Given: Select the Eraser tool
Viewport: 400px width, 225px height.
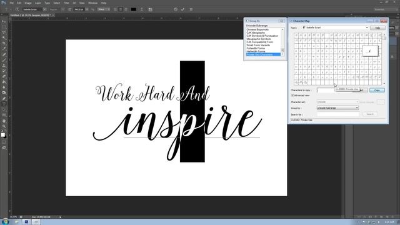Looking at the screenshot, I should pyautogui.click(x=4, y=76).
